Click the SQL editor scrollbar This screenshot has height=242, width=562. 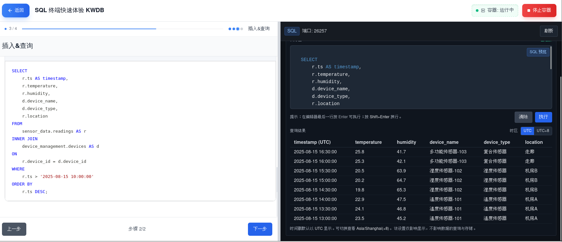coord(551,58)
